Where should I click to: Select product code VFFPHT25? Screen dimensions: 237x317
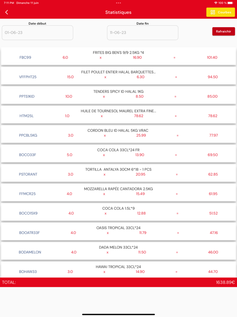point(28,77)
